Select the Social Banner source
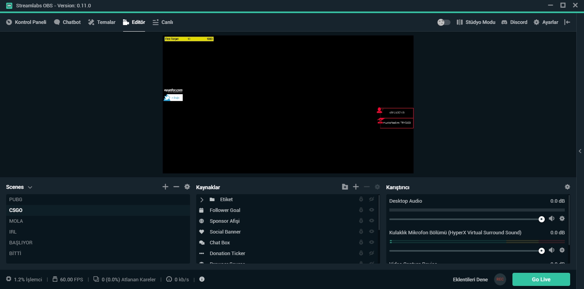Viewport: 584px width, 289px height. coord(287,232)
